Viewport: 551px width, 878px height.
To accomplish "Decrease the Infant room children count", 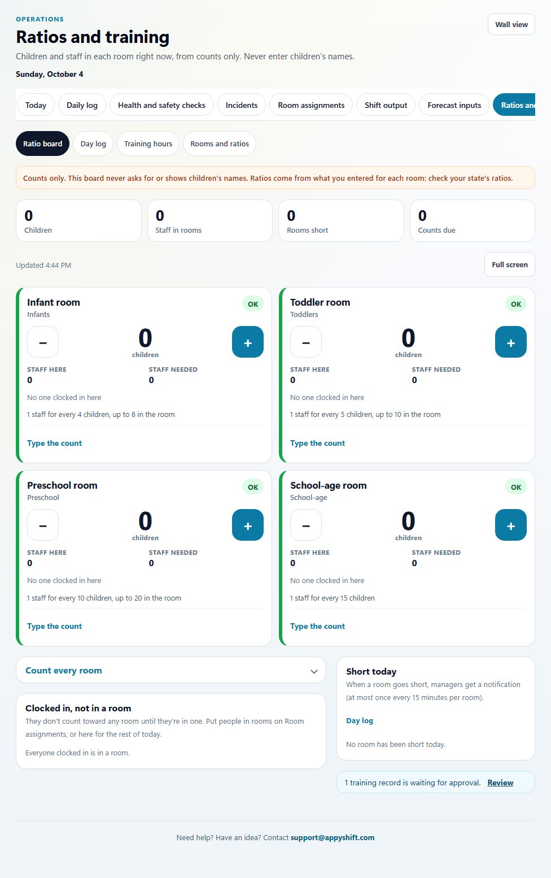I will click(x=43, y=342).
